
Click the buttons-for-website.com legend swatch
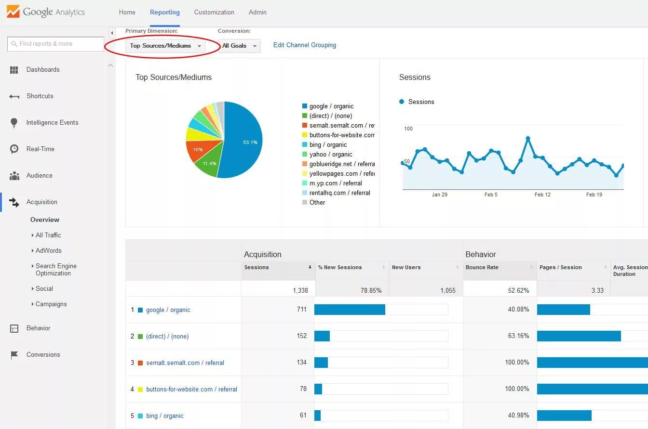[305, 135]
